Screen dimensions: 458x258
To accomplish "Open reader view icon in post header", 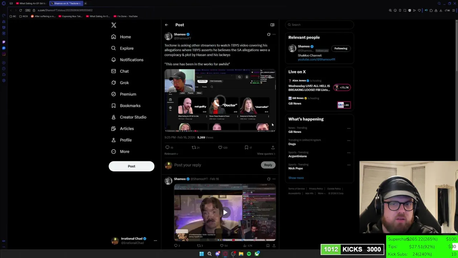I will pos(272,25).
